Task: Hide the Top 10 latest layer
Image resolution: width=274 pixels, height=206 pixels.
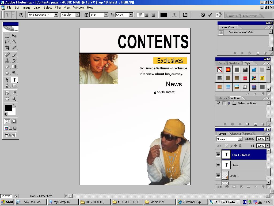Action: tap(218, 154)
